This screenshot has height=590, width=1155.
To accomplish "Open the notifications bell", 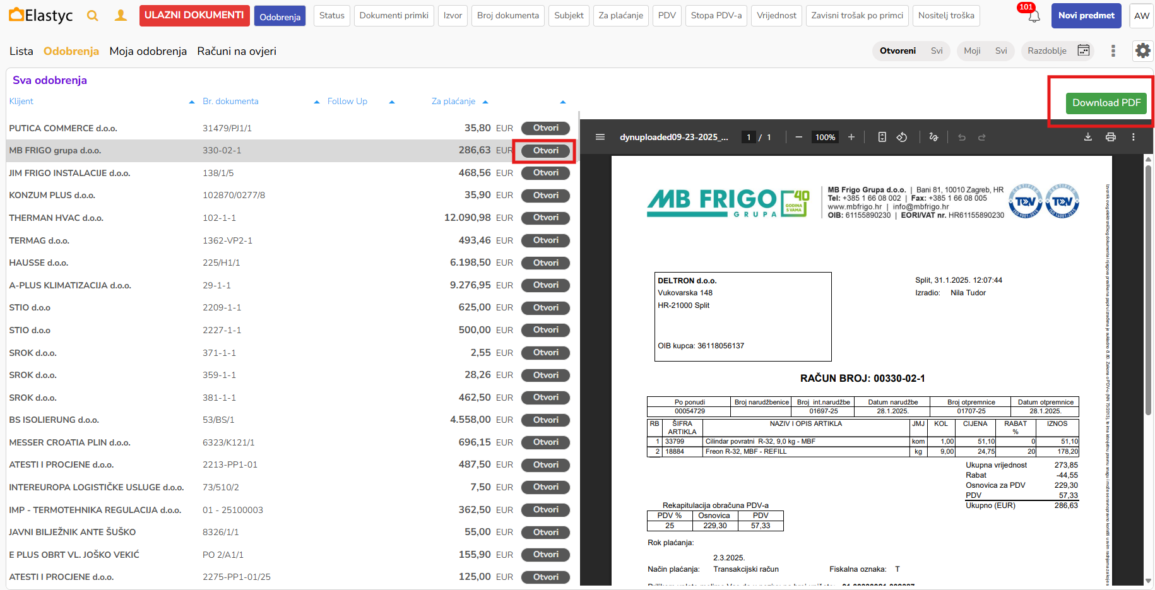I will tap(1034, 16).
